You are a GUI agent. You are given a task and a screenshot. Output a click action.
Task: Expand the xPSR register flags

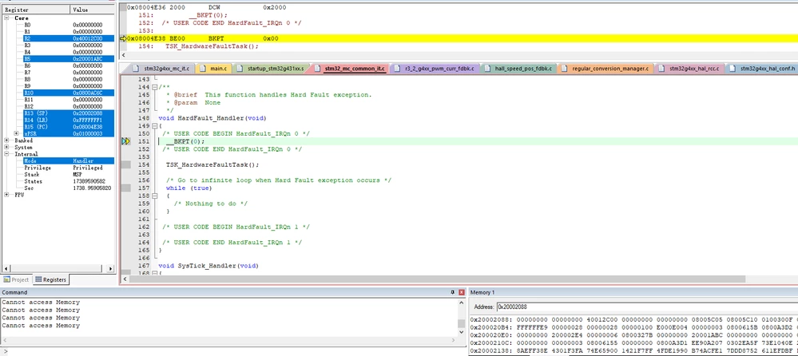coord(16,133)
